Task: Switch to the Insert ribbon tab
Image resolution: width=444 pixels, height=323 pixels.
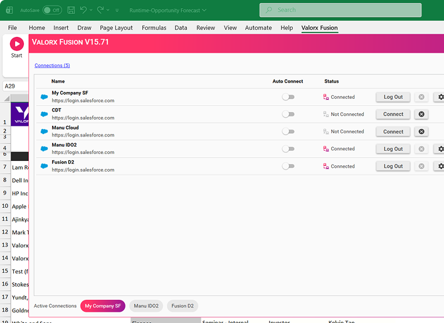Action: (x=61, y=28)
